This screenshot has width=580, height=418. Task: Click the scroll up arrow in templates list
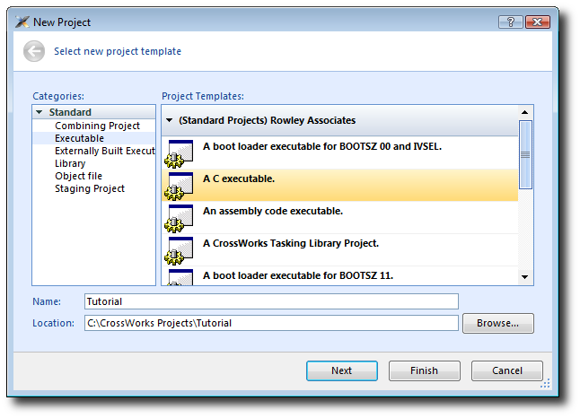click(x=525, y=112)
